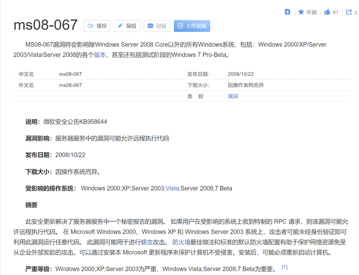
Task: Click the 因操作系统而异 value in info table
Action: pyautogui.click(x=246, y=85)
